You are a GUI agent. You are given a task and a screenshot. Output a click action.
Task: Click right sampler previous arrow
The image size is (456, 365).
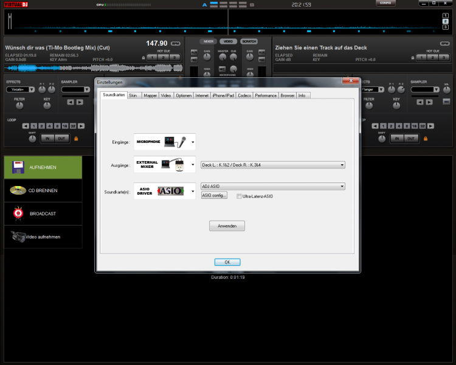pos(420,102)
